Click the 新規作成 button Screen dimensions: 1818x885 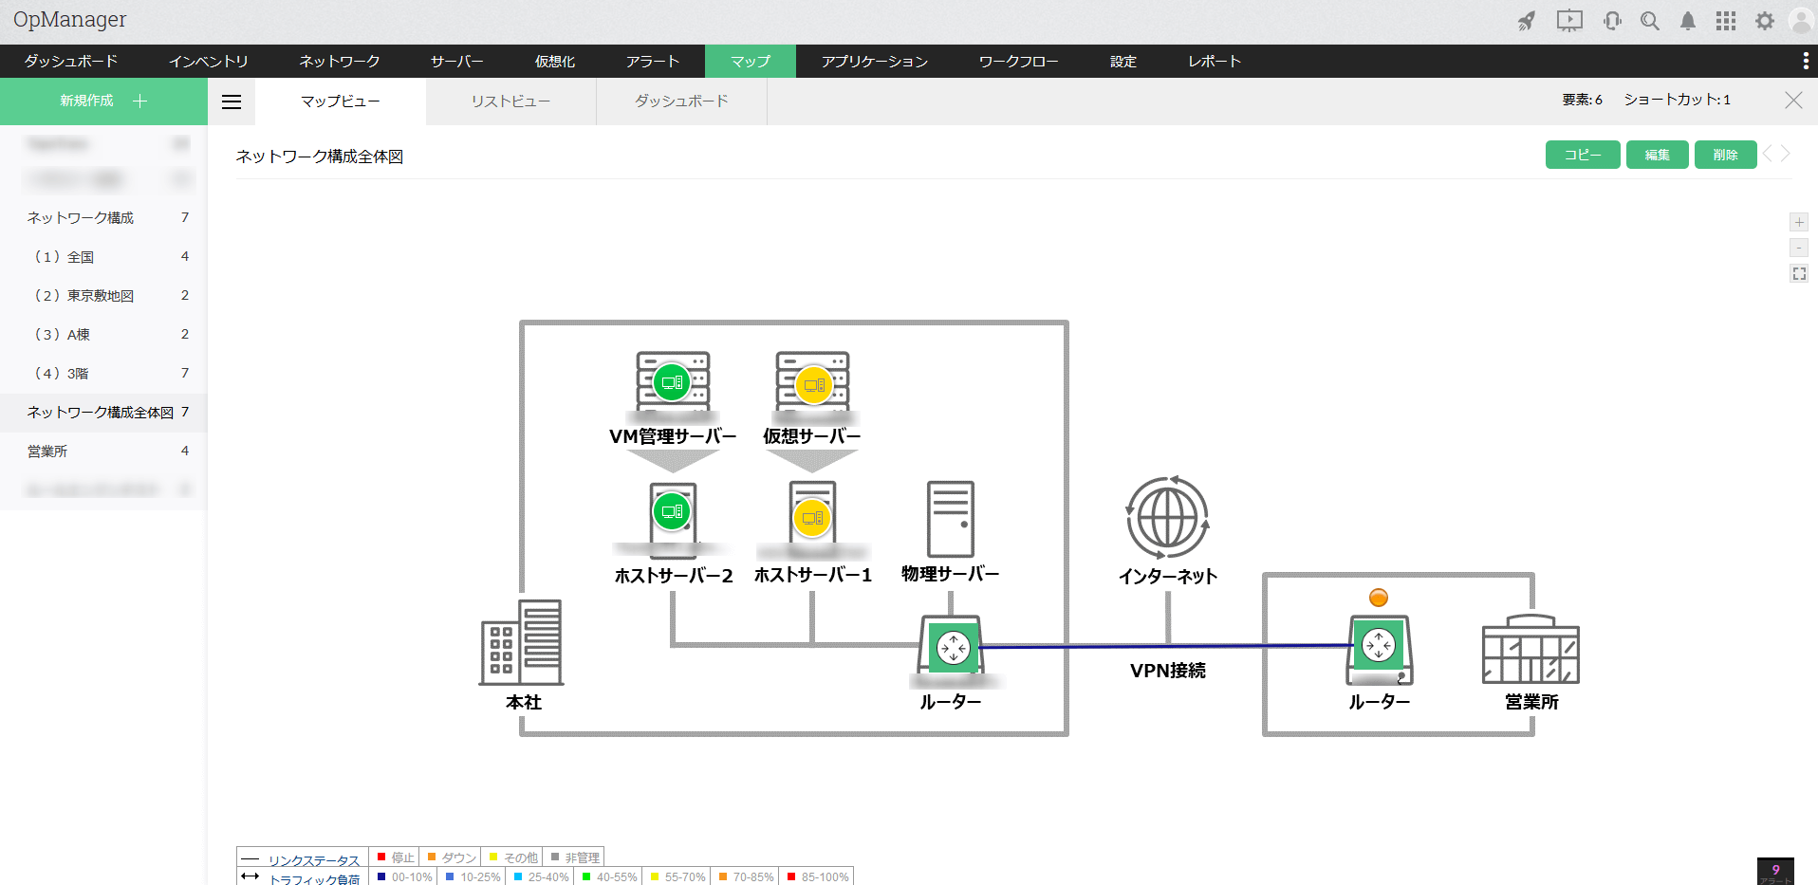click(x=103, y=101)
